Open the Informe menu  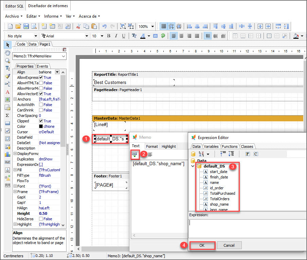tap(53, 16)
